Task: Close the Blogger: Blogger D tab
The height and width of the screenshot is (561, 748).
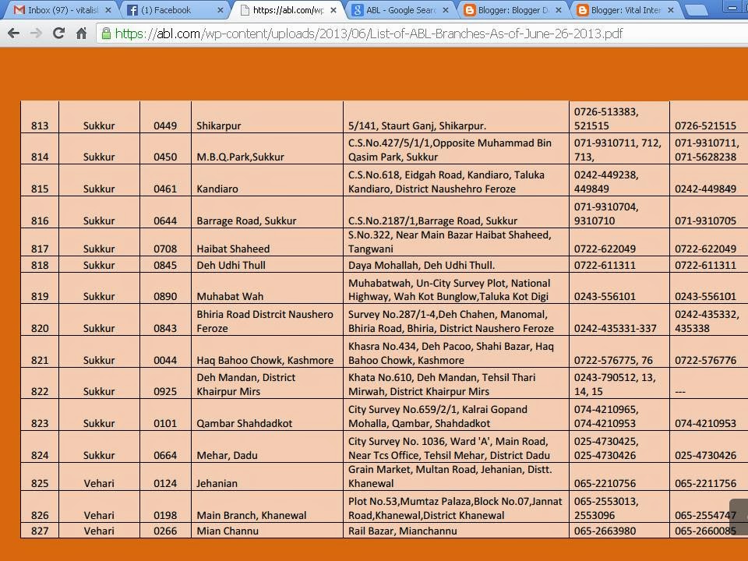Action: (558, 10)
